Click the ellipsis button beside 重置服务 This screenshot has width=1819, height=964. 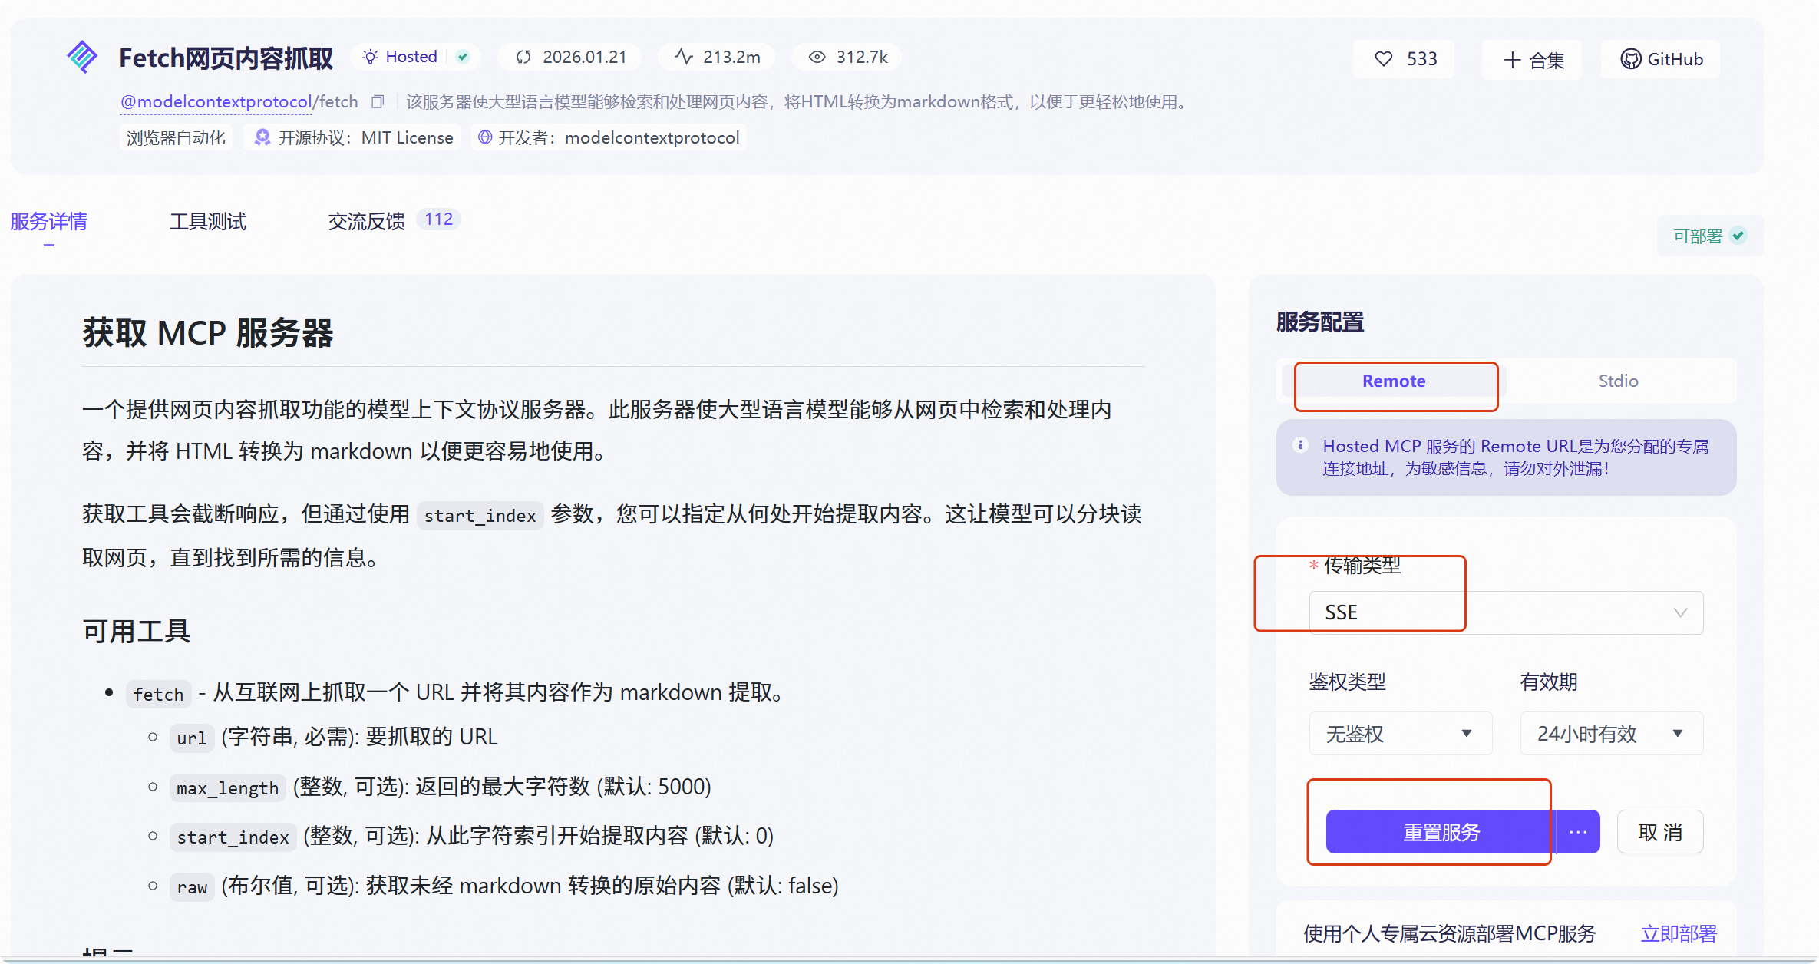pos(1577,831)
